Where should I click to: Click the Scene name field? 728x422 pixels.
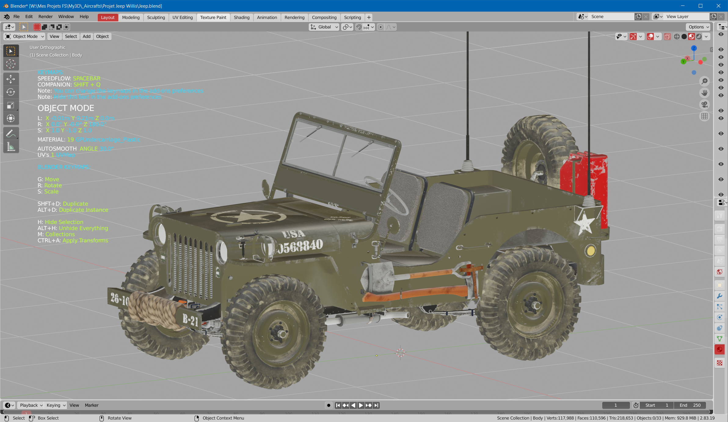pyautogui.click(x=611, y=17)
